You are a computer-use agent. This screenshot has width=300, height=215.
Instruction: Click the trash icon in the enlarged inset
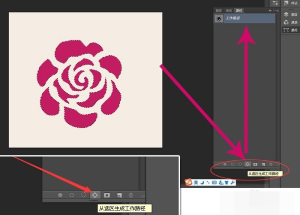[x=131, y=195]
